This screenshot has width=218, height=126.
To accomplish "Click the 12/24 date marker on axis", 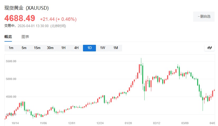I will 100,123.
